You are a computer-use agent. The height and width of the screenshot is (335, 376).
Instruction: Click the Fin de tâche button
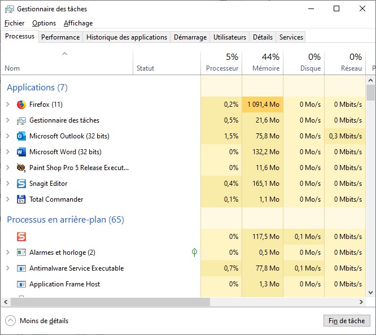point(347,321)
